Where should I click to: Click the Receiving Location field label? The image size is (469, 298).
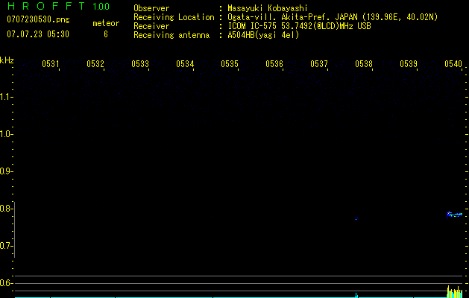tap(174, 17)
